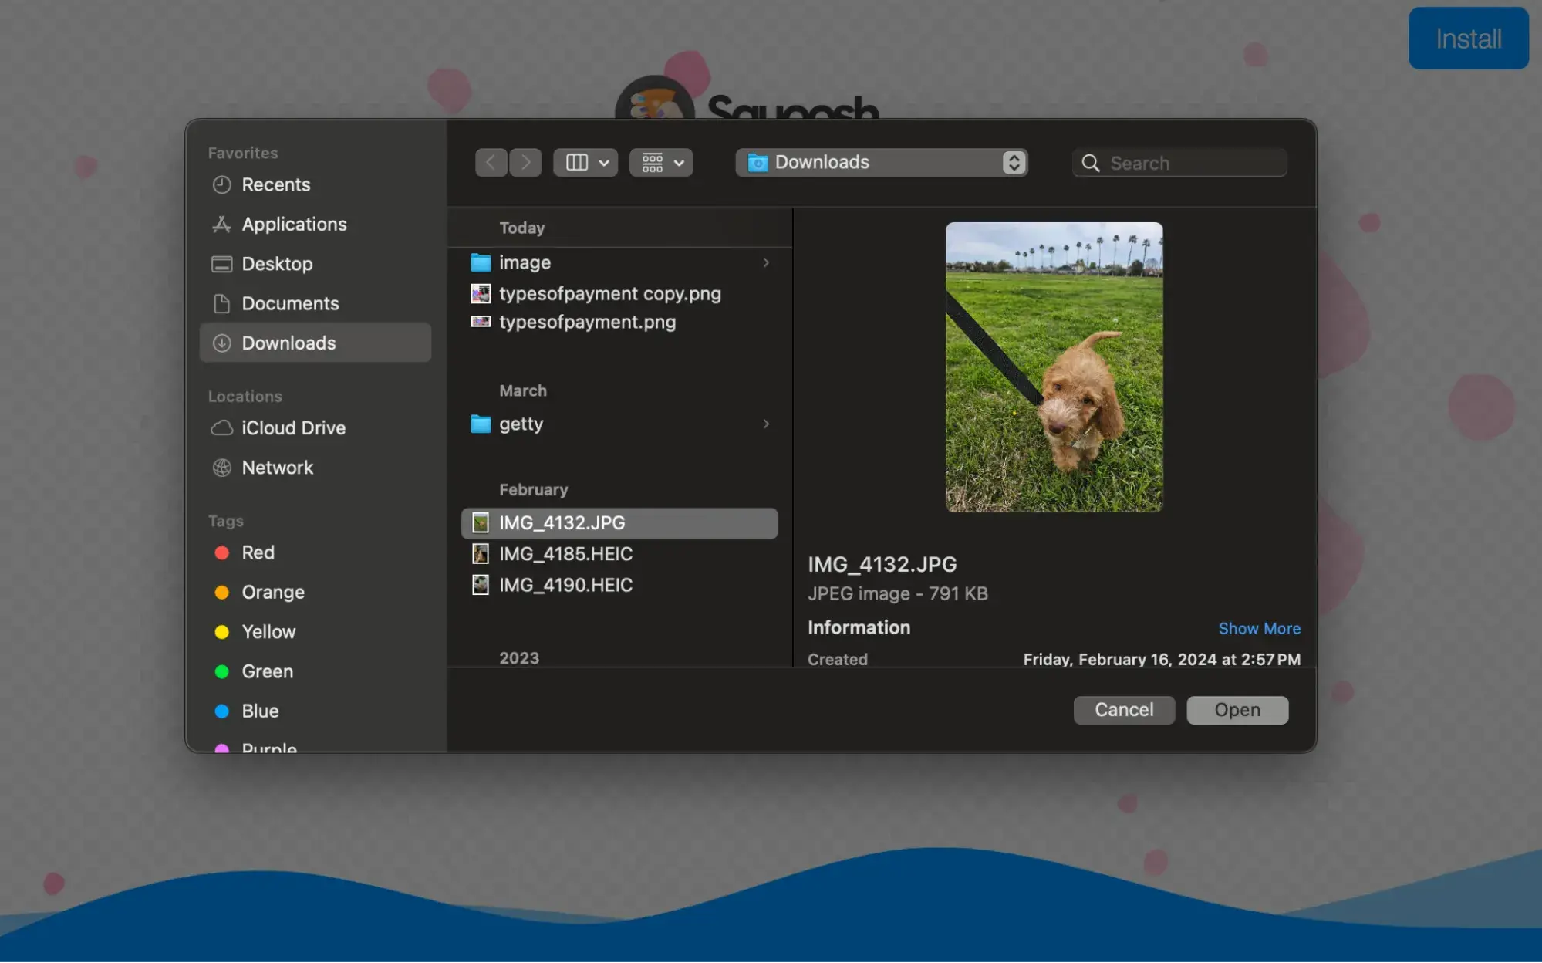
Task: Click the Applications icon in sidebar
Action: pos(221,224)
